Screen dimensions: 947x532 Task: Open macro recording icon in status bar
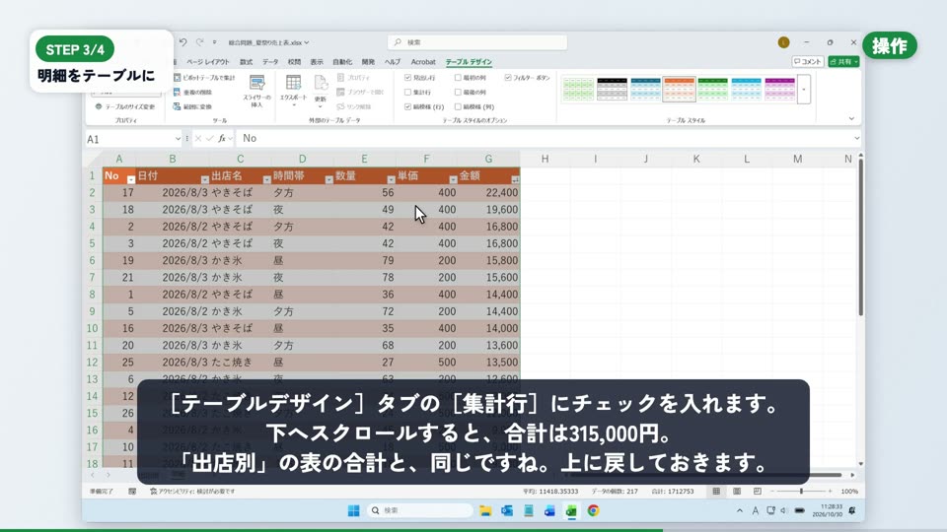click(x=132, y=492)
